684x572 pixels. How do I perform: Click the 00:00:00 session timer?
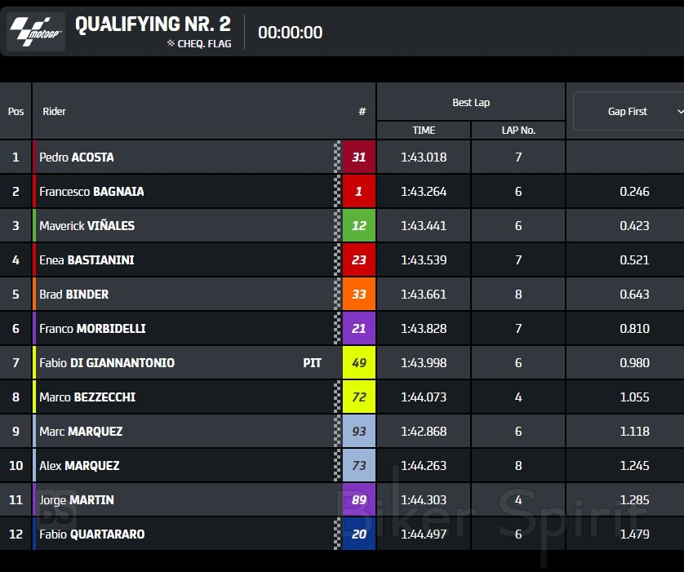(x=290, y=33)
